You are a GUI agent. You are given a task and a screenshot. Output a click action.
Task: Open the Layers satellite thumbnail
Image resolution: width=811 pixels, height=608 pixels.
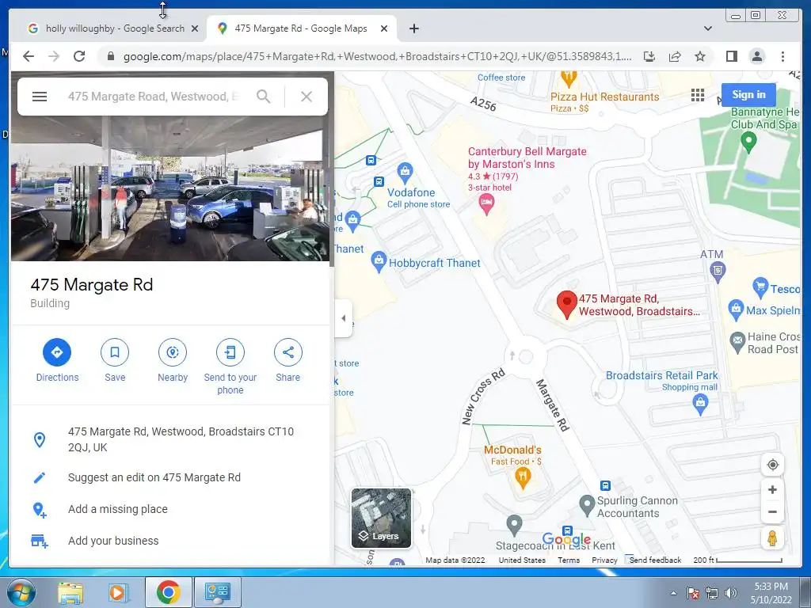click(x=381, y=518)
